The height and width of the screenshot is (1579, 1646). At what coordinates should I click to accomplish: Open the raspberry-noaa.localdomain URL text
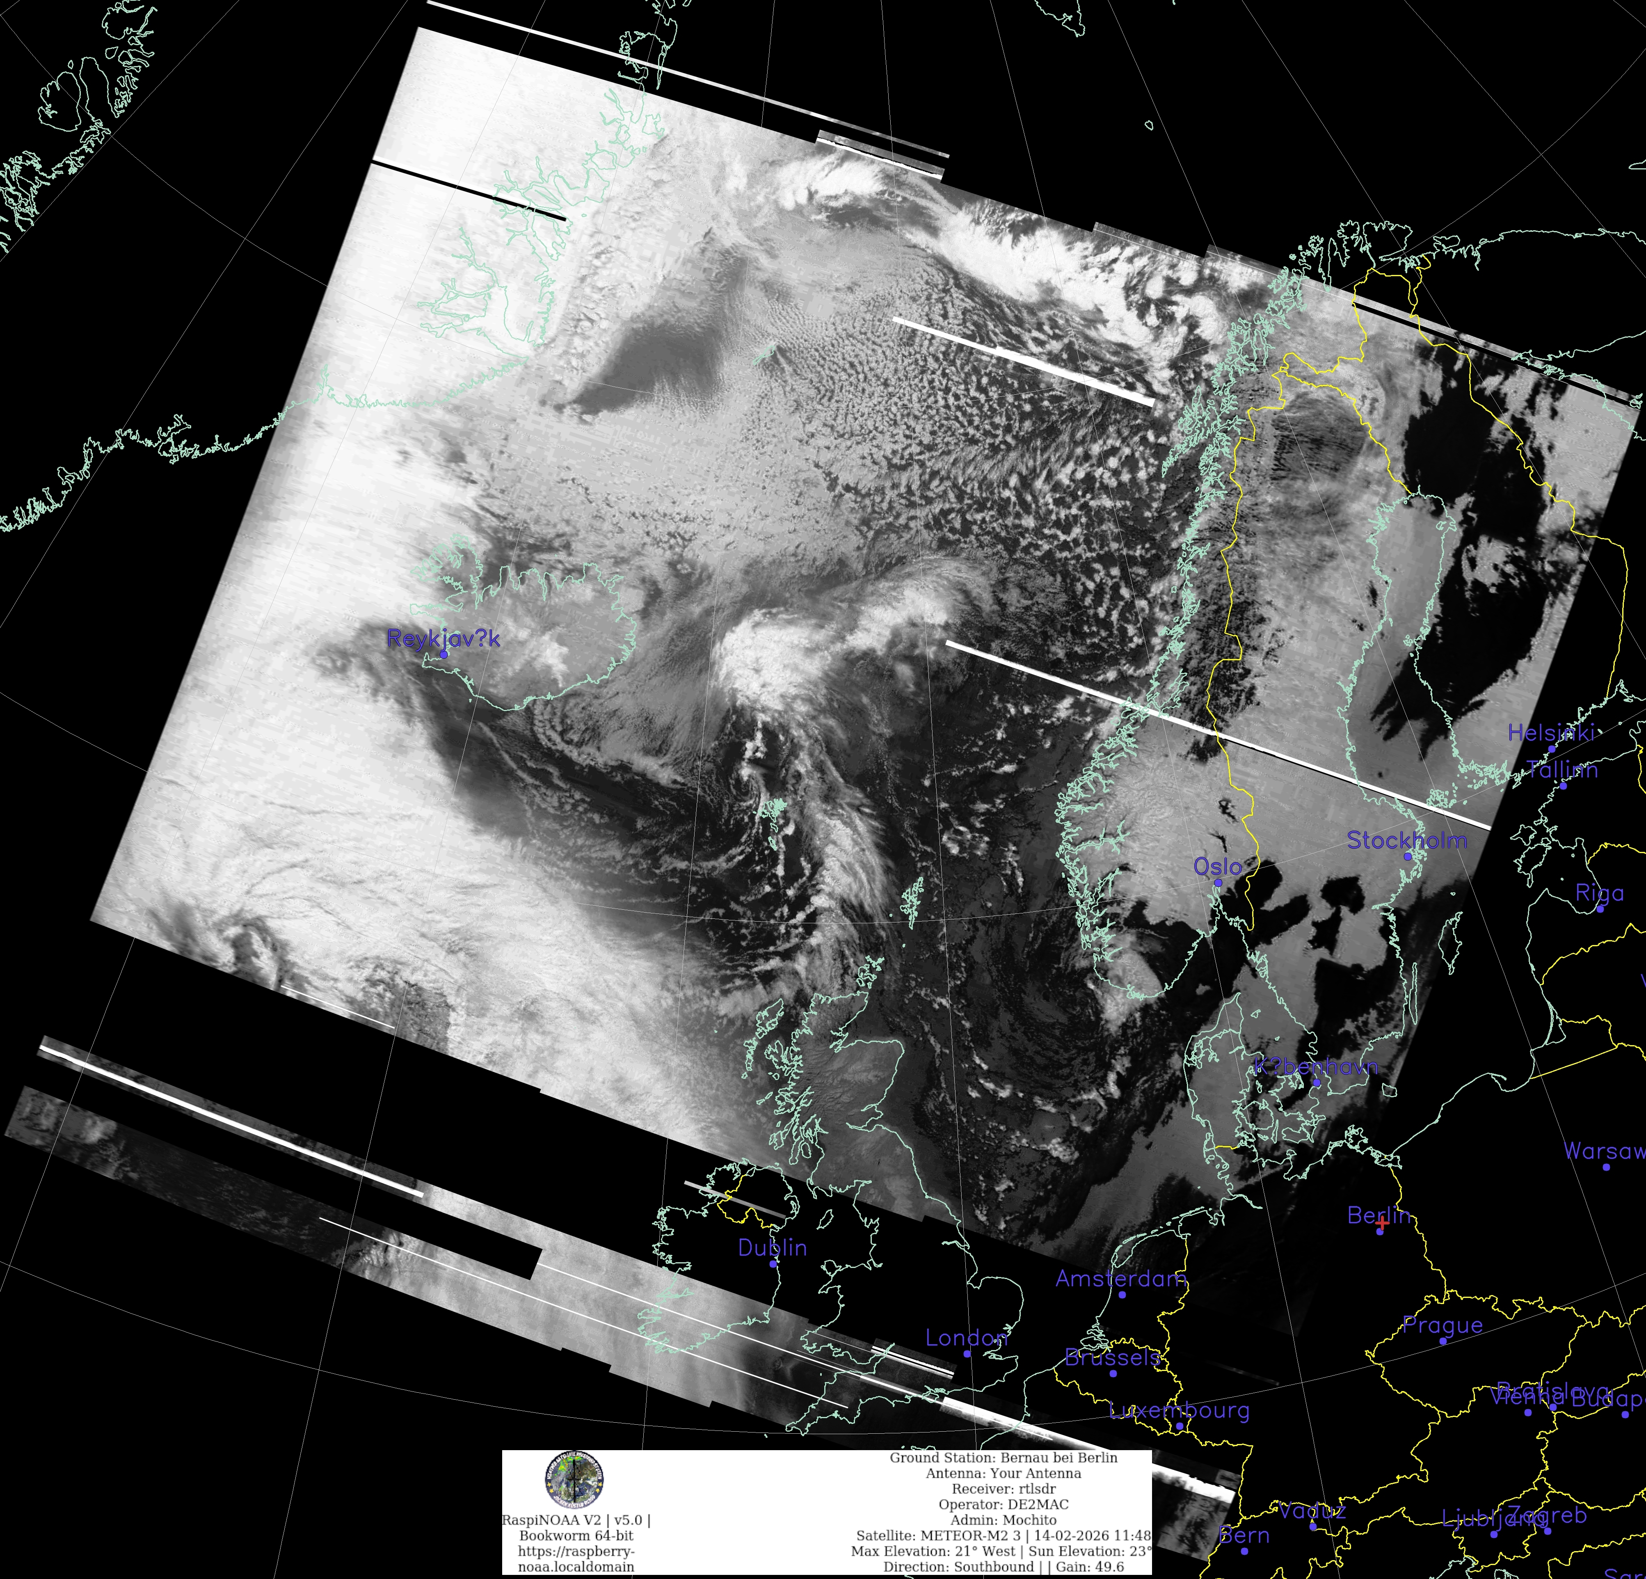tap(576, 1559)
